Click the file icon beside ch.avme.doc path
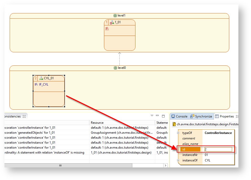This screenshot has height=180, width=251. 174,124
